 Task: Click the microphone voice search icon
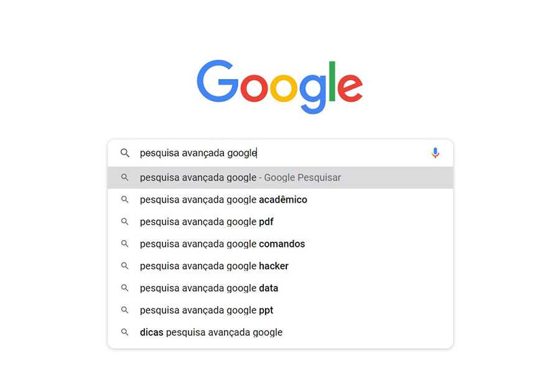(435, 152)
